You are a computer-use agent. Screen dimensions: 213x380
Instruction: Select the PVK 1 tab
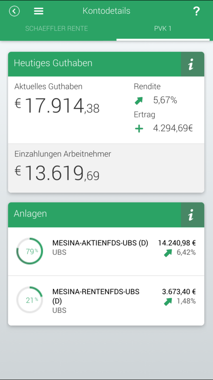coord(163,28)
